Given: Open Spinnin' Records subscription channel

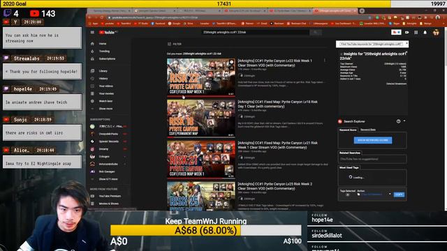Looking at the screenshot, I should 109,142.
